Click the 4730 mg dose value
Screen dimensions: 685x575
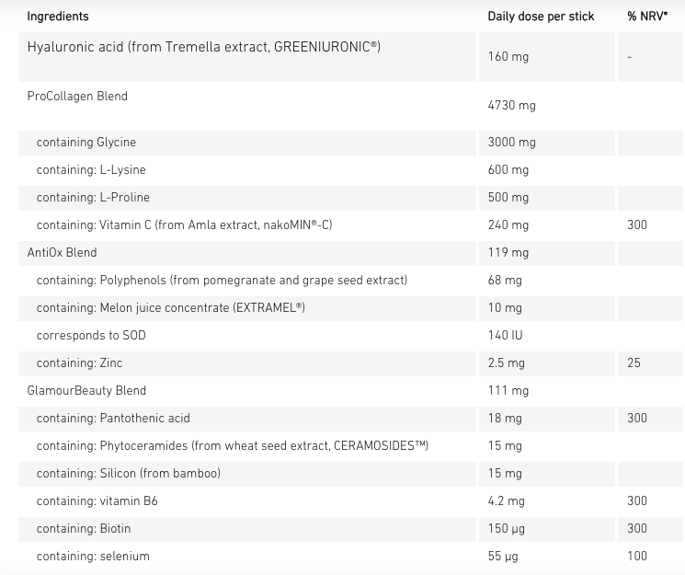tap(511, 106)
